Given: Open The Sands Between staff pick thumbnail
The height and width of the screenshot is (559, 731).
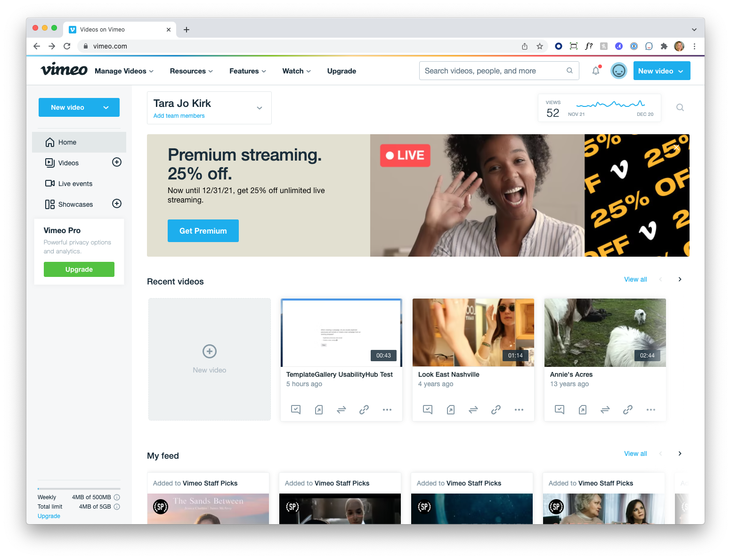Looking at the screenshot, I should pos(208,509).
